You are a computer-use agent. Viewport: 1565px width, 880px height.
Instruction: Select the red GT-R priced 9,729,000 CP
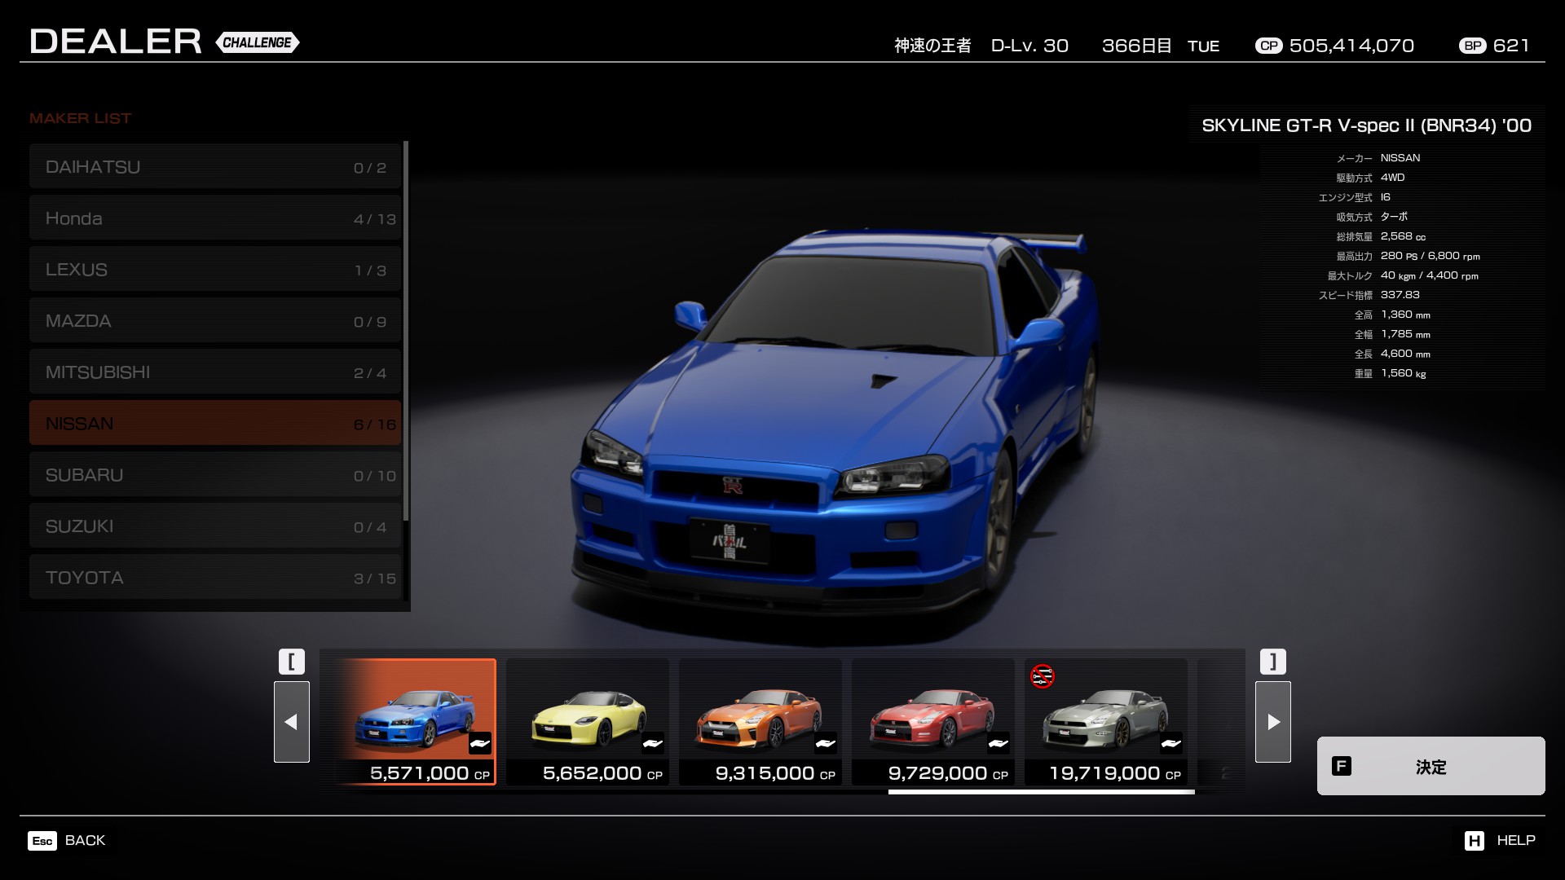pyautogui.click(x=932, y=721)
